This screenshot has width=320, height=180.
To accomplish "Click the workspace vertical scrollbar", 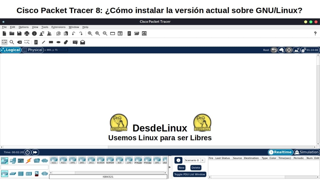I will point(318,99).
